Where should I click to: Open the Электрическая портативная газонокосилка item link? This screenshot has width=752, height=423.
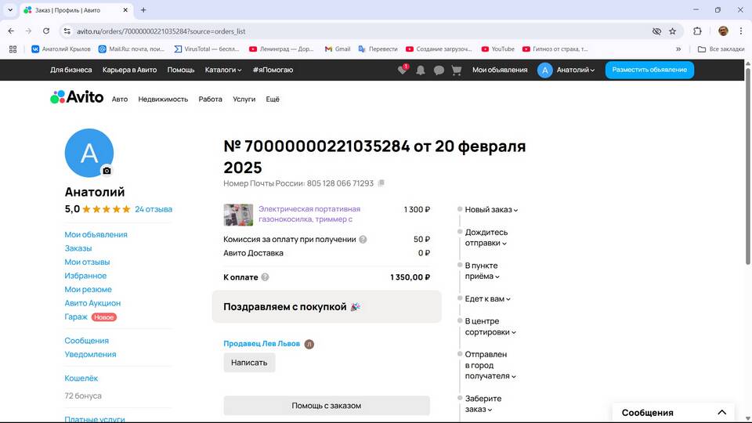click(309, 215)
